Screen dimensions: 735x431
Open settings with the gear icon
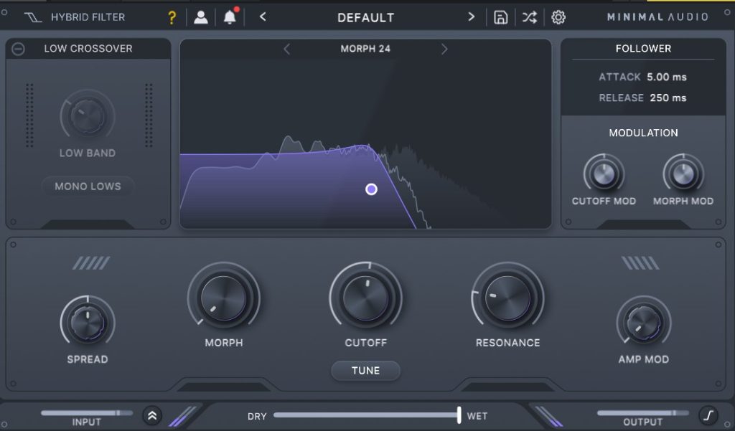558,17
